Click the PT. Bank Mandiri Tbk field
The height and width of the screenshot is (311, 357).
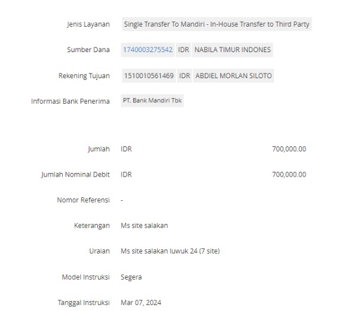click(x=152, y=101)
